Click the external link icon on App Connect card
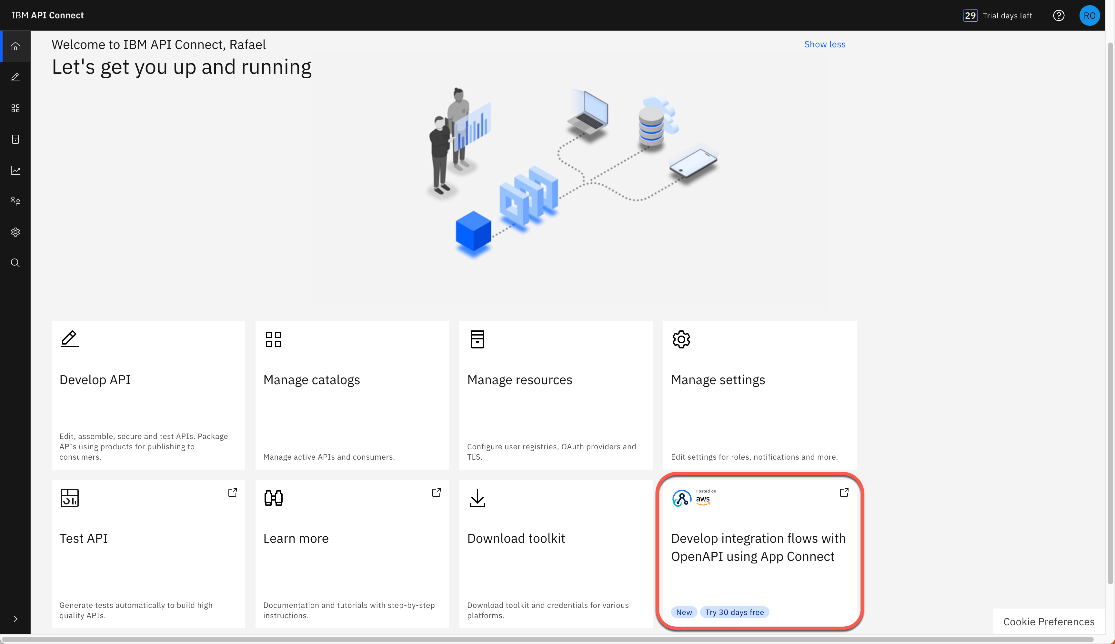The height and width of the screenshot is (644, 1115). (844, 493)
